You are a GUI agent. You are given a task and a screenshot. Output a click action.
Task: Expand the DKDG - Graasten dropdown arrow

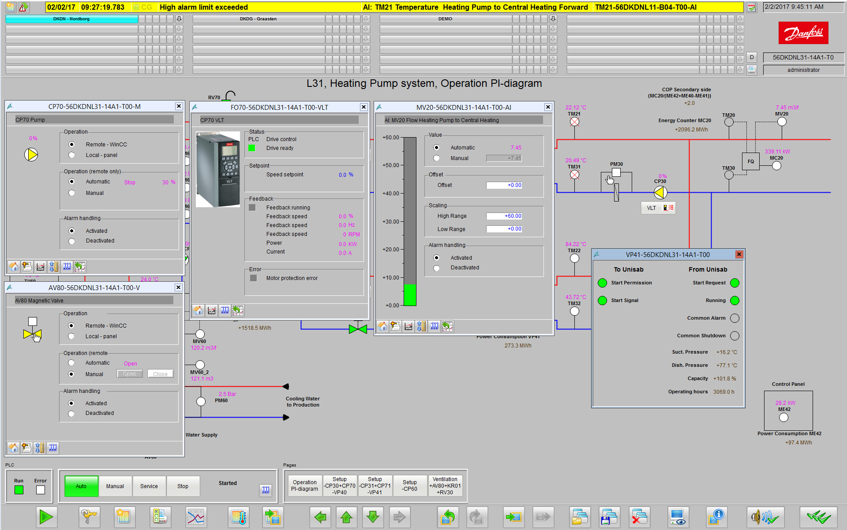point(366,19)
